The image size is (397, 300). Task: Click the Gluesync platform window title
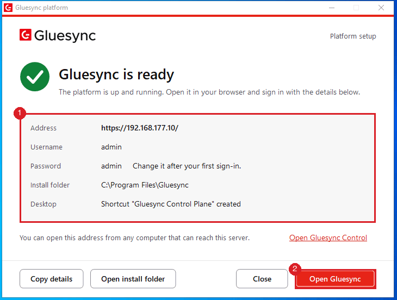(x=41, y=8)
